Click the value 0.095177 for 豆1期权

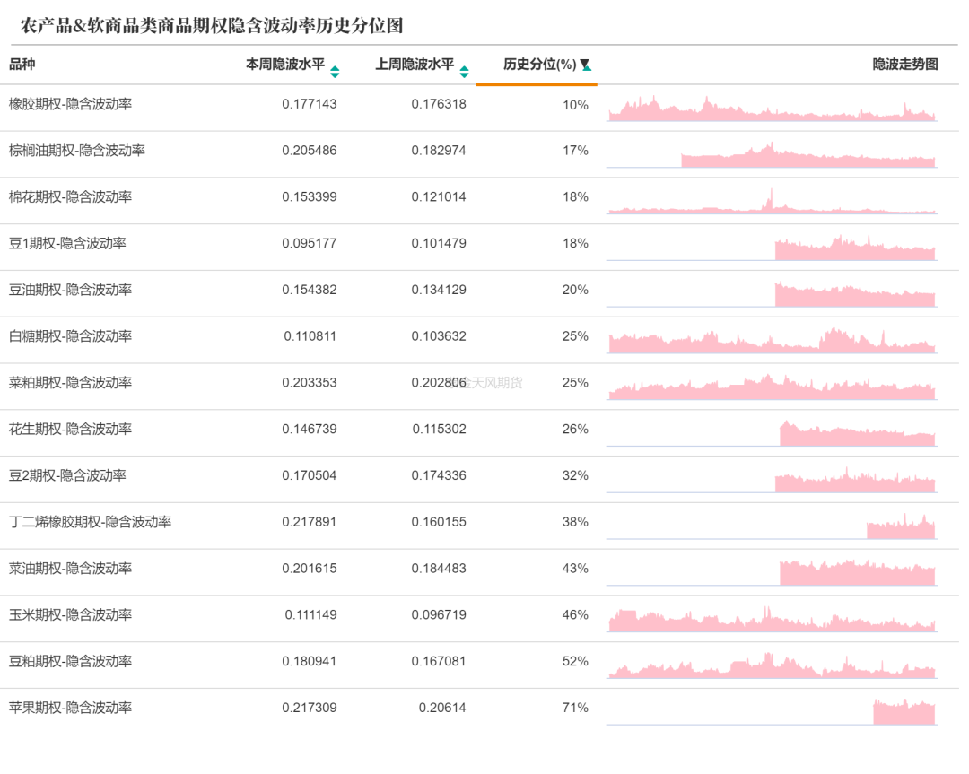310,243
